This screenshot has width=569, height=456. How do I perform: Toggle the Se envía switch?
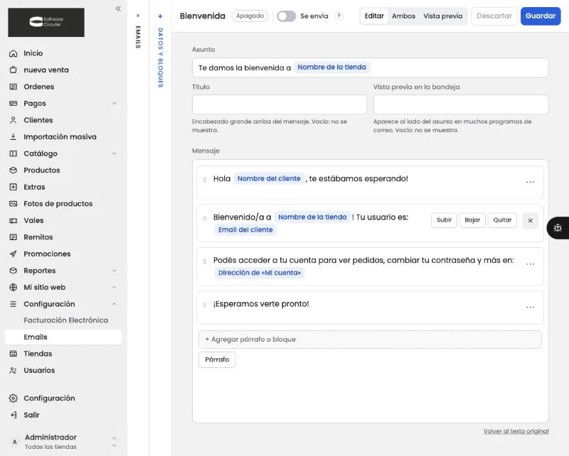coord(287,16)
